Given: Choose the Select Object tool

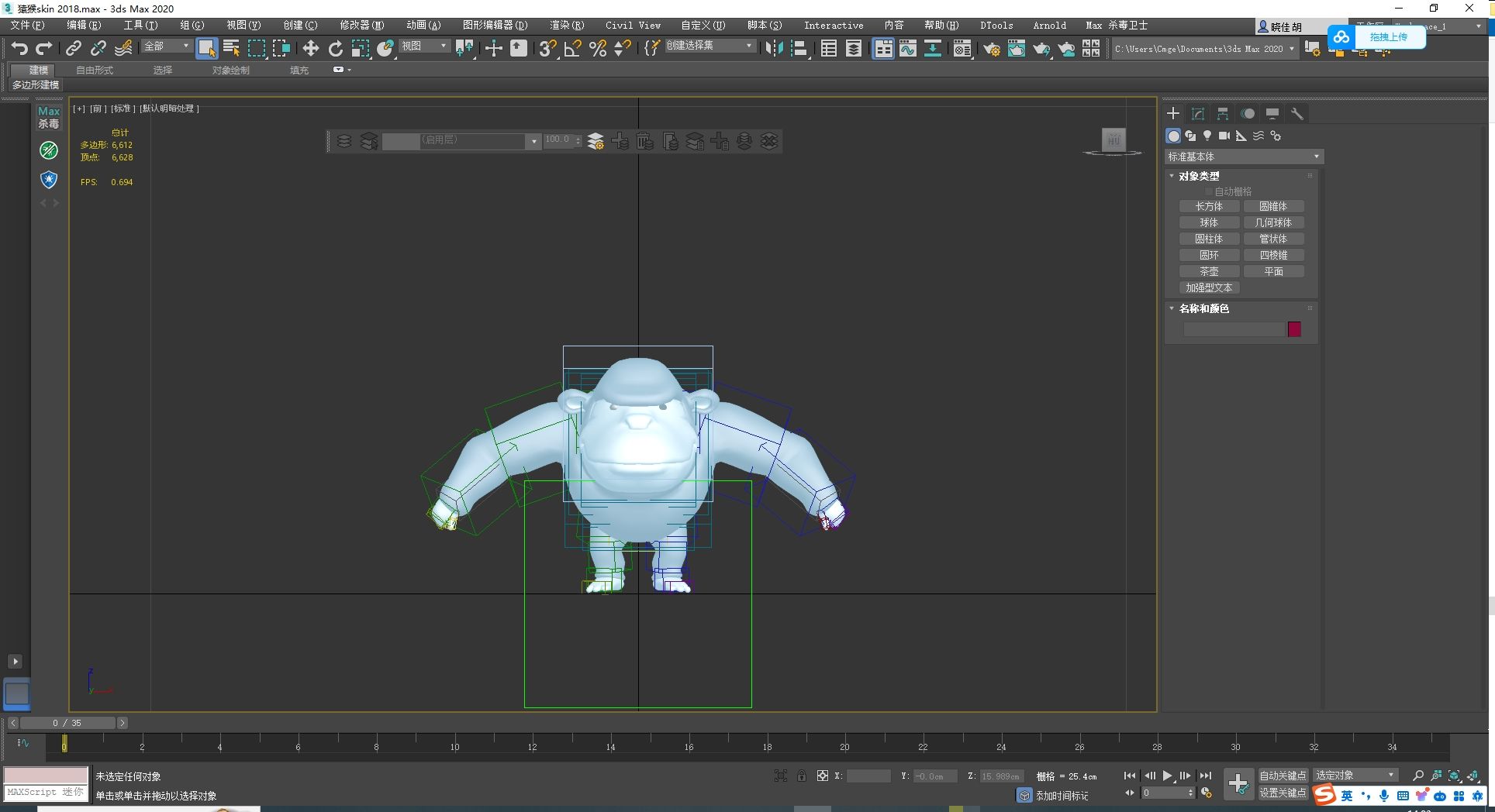Looking at the screenshot, I should (x=207, y=48).
